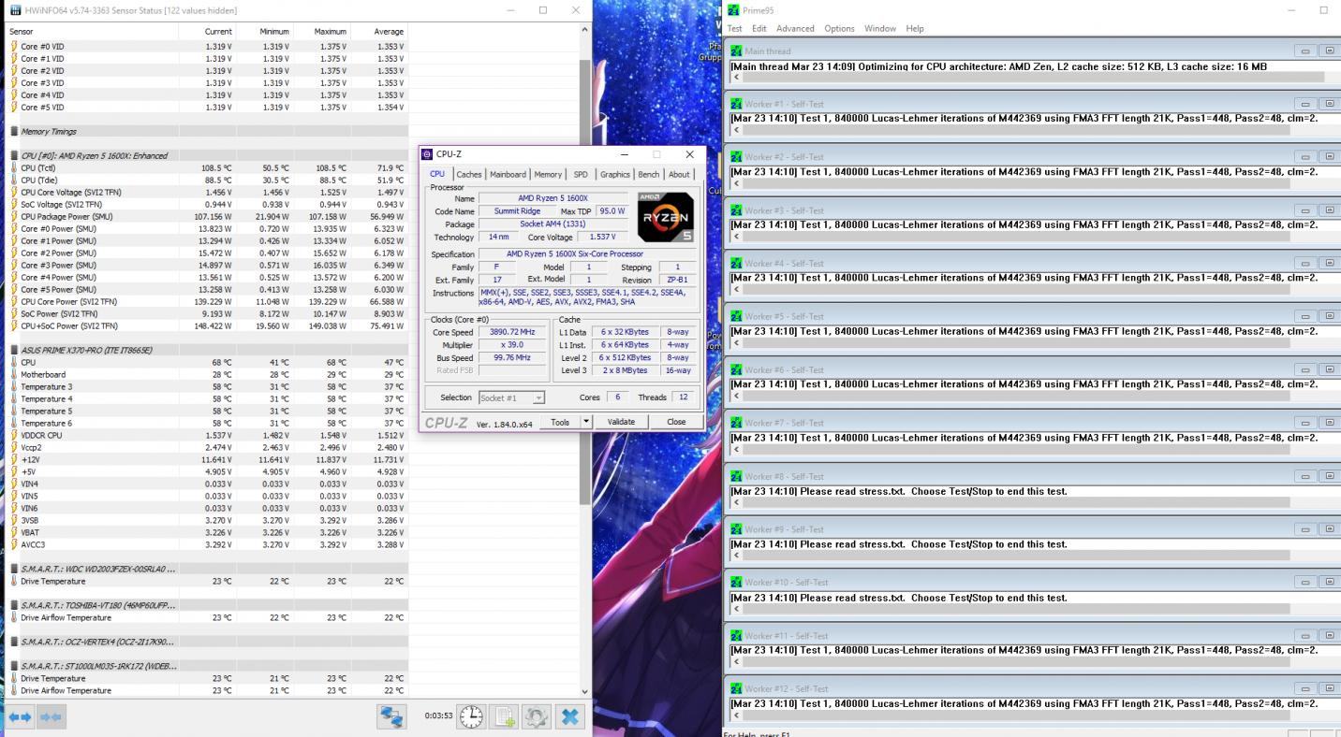Open the Window menu in Prime95
The height and width of the screenshot is (737, 1341).
coord(880,28)
